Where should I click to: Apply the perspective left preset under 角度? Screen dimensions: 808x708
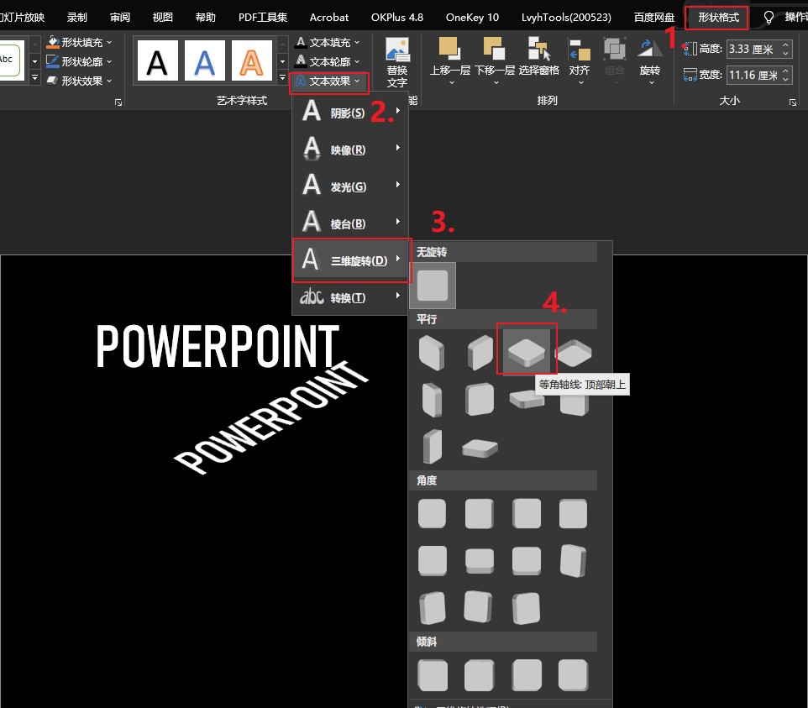point(480,514)
